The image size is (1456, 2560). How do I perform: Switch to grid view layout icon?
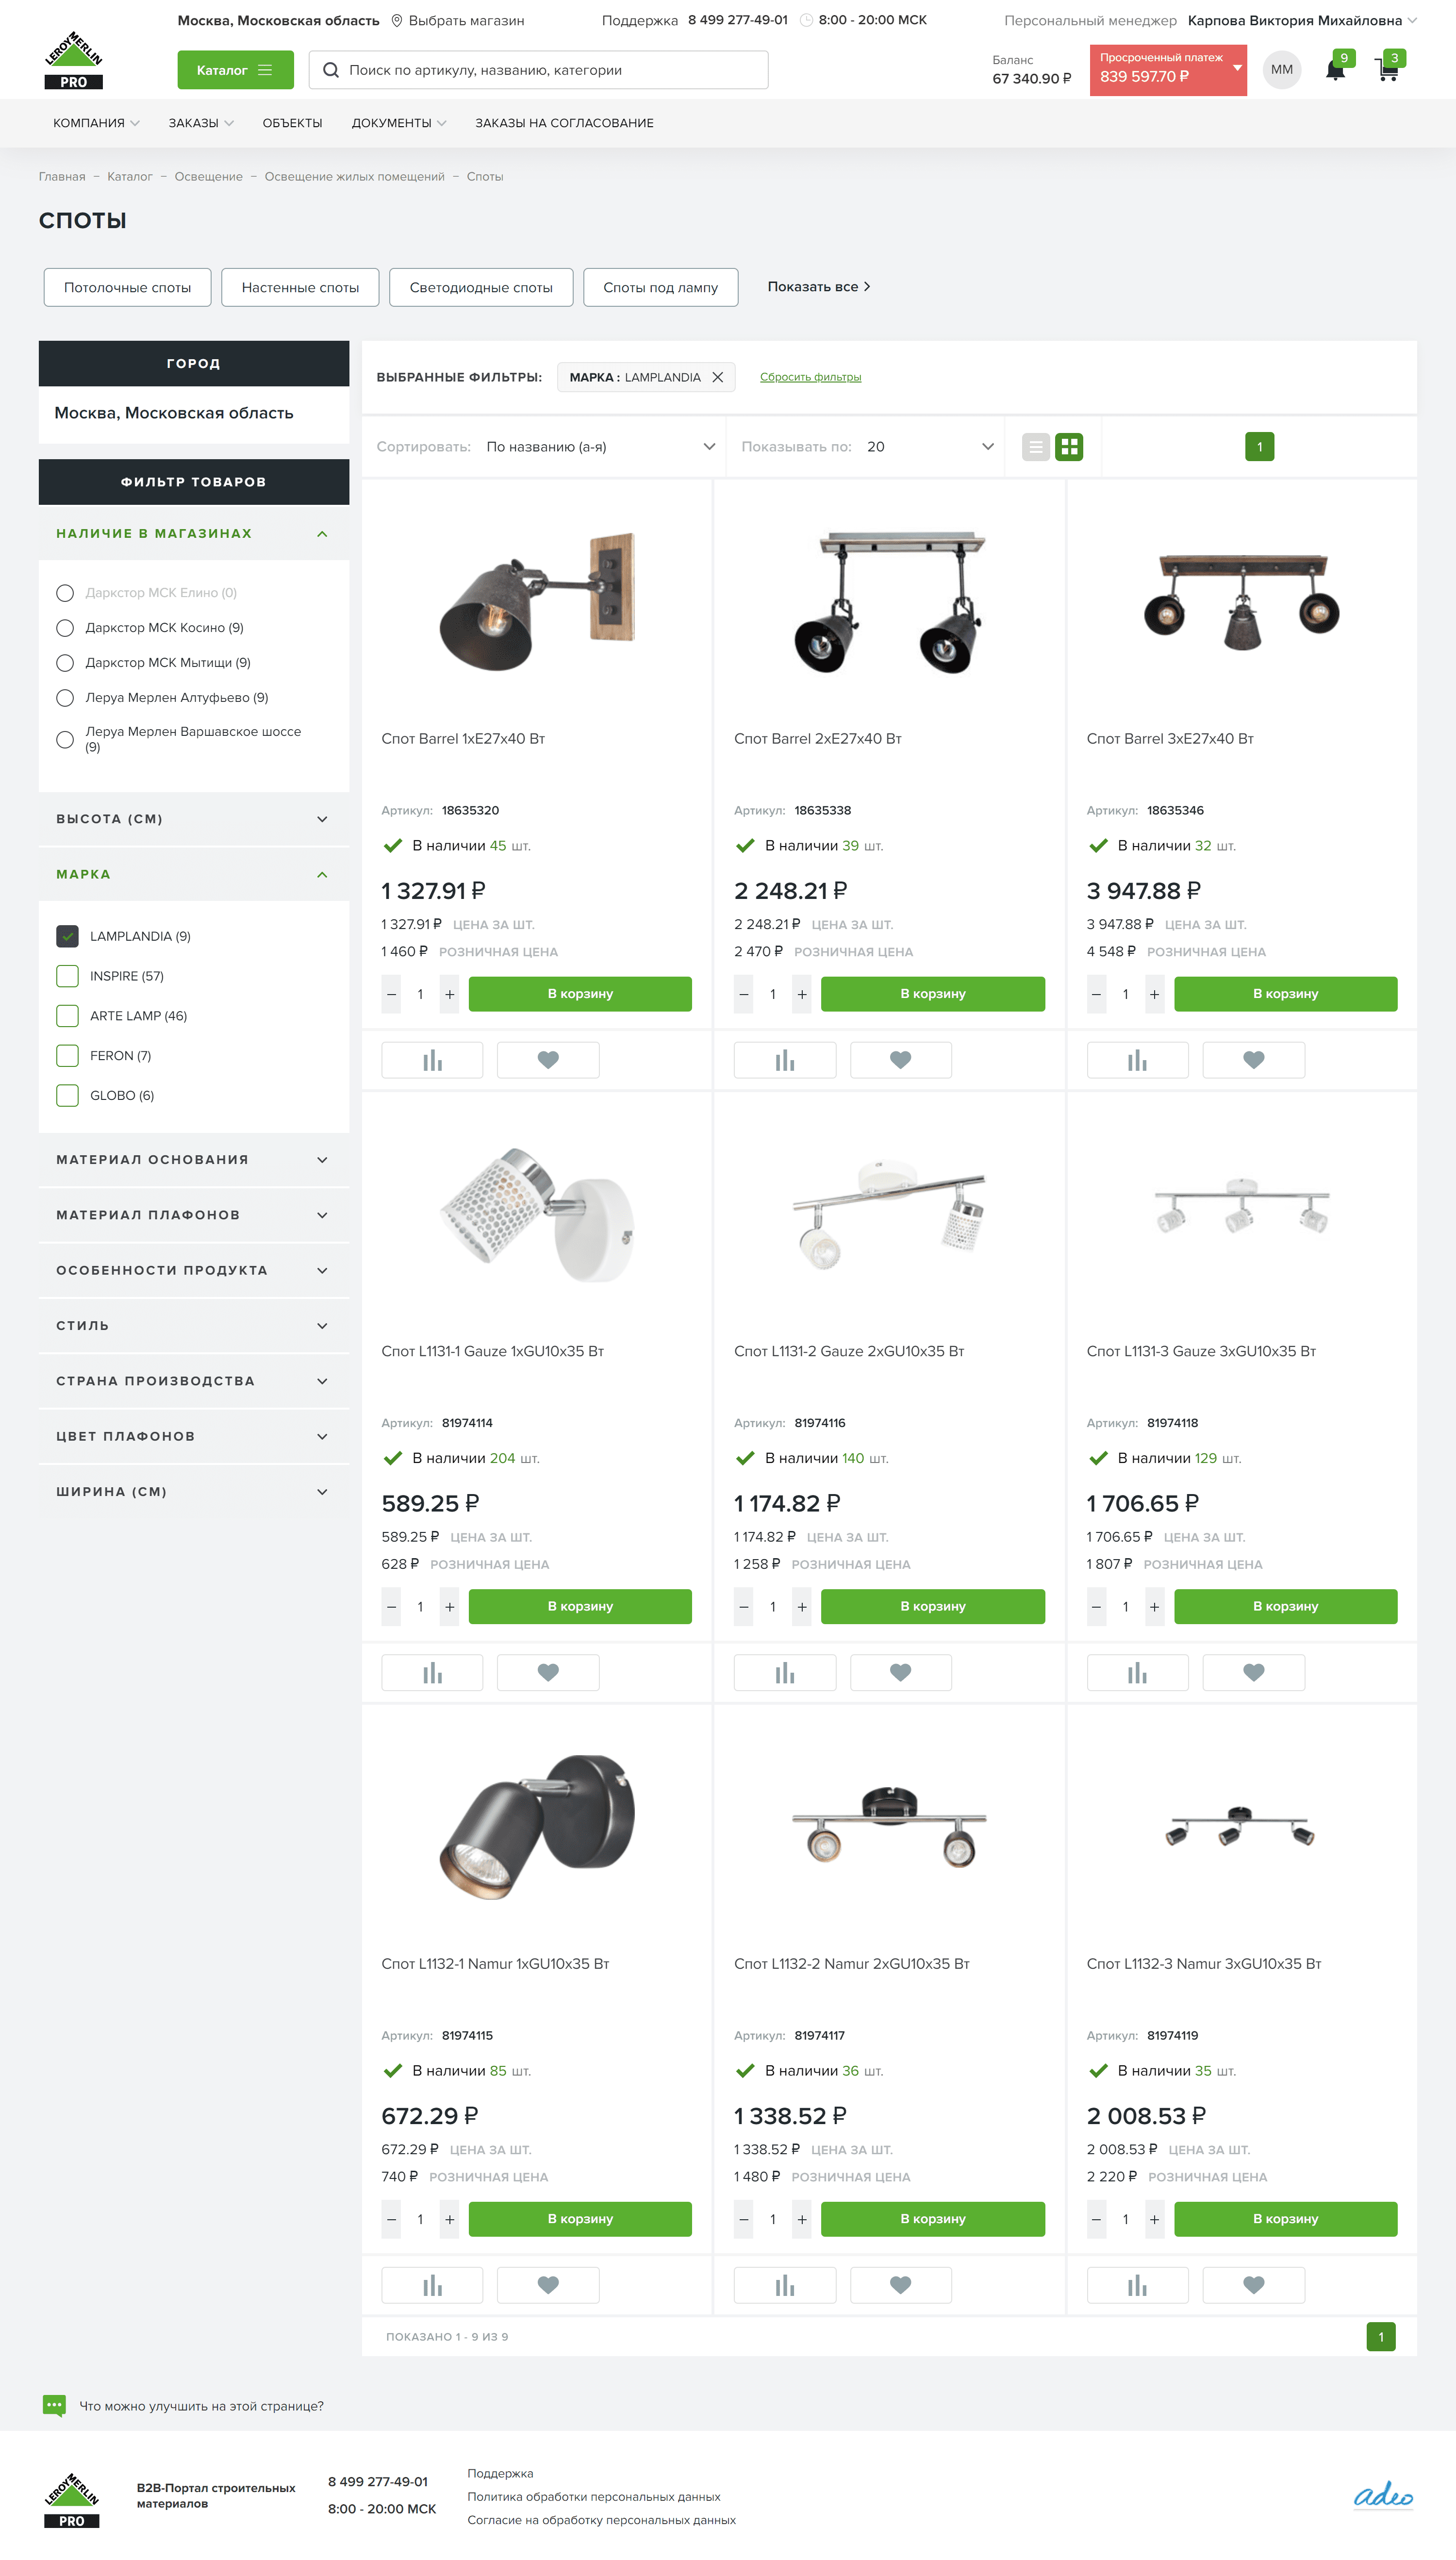click(x=1069, y=447)
